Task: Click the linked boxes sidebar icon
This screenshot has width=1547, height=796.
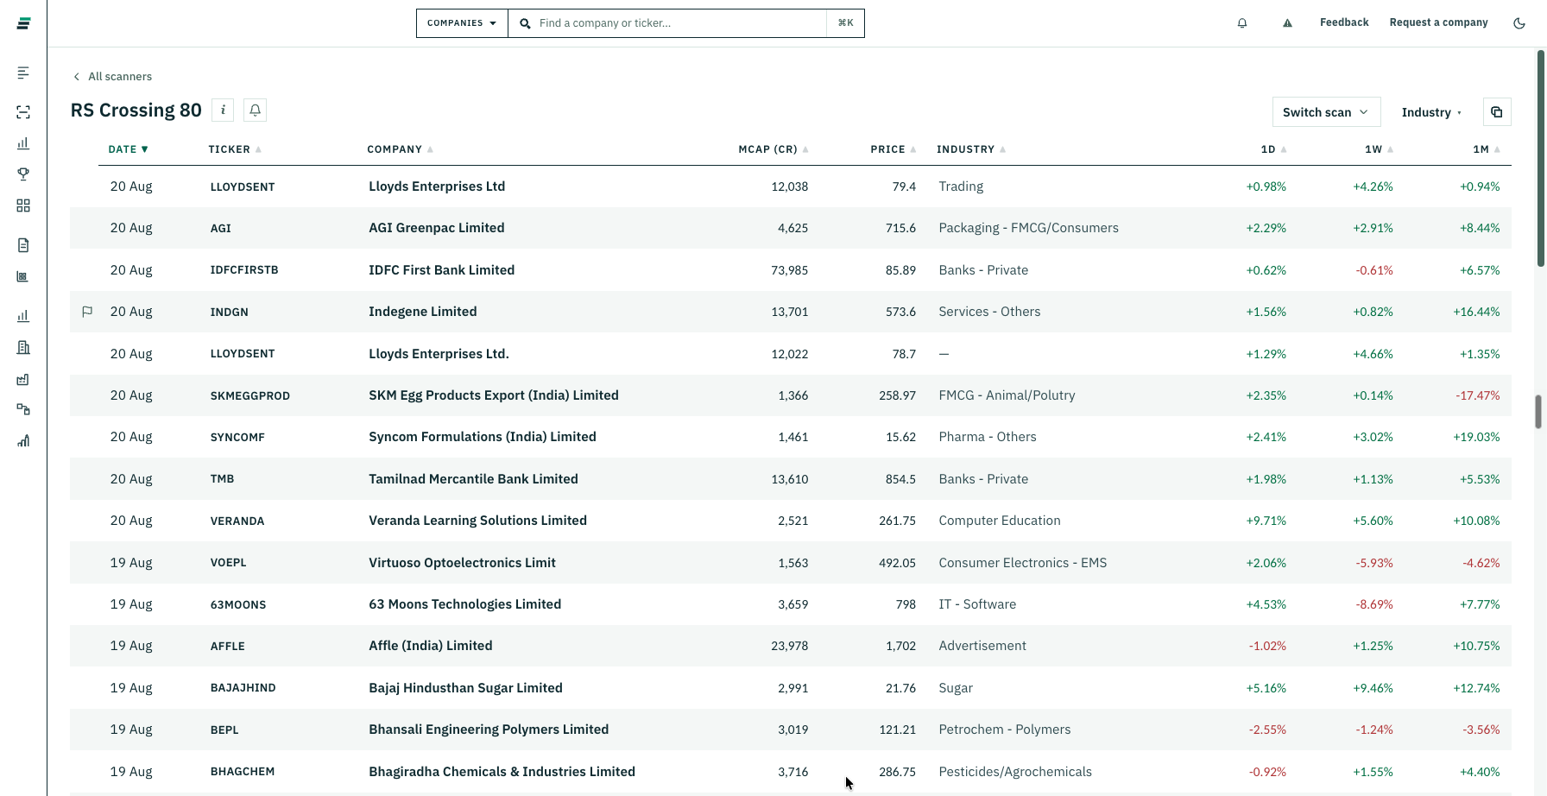Action: [23, 409]
